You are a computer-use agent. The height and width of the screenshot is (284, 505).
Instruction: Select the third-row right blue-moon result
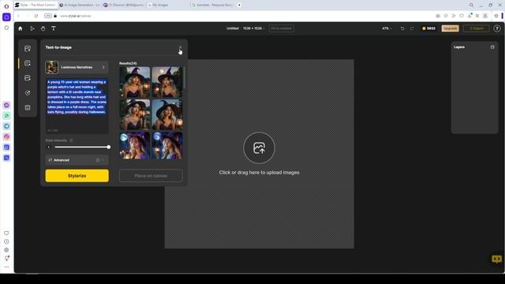tap(166, 145)
